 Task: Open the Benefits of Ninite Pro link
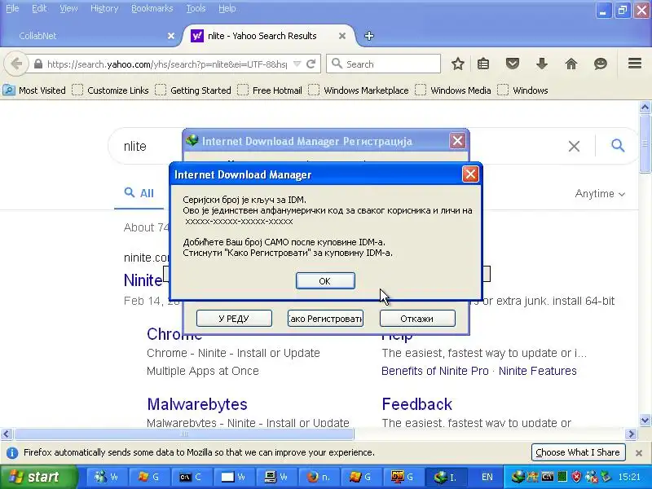435,371
